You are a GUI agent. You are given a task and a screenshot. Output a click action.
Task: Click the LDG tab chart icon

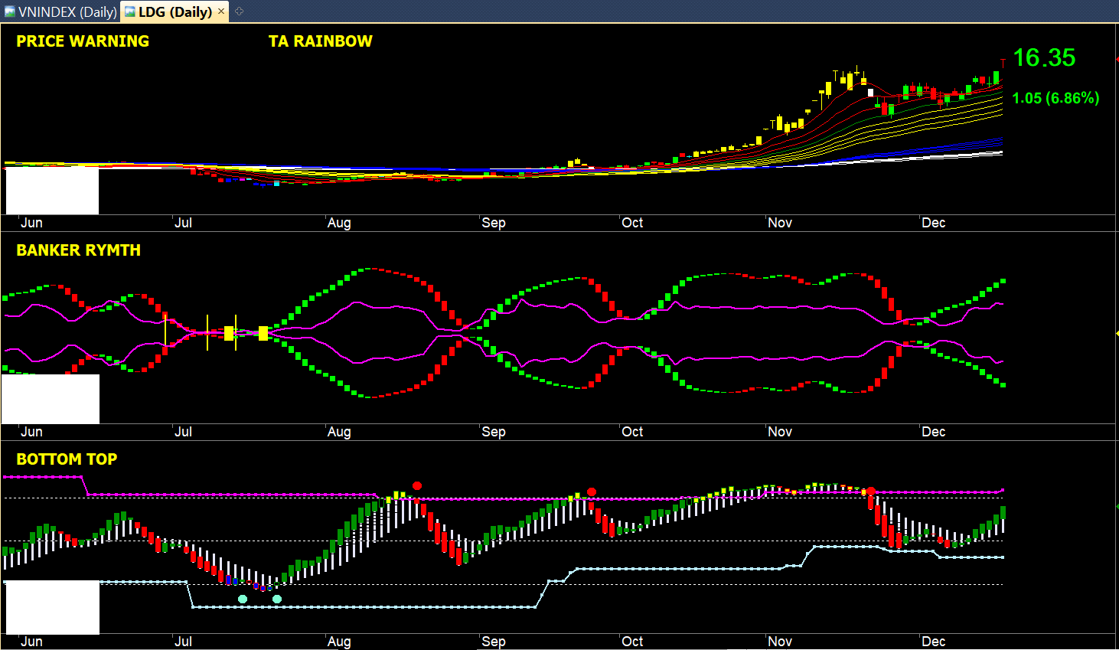[129, 11]
